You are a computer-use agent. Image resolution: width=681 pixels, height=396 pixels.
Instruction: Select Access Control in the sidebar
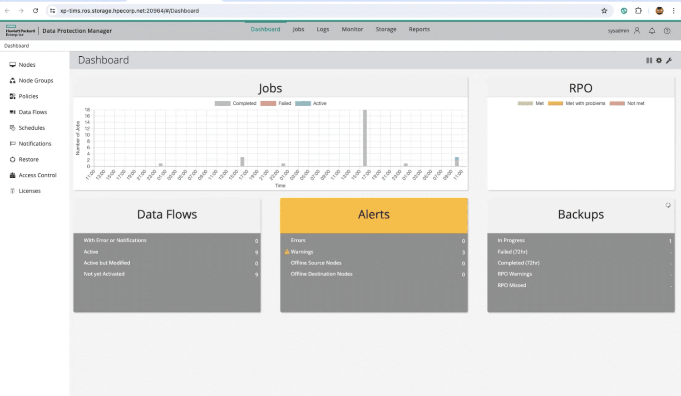[x=38, y=175]
